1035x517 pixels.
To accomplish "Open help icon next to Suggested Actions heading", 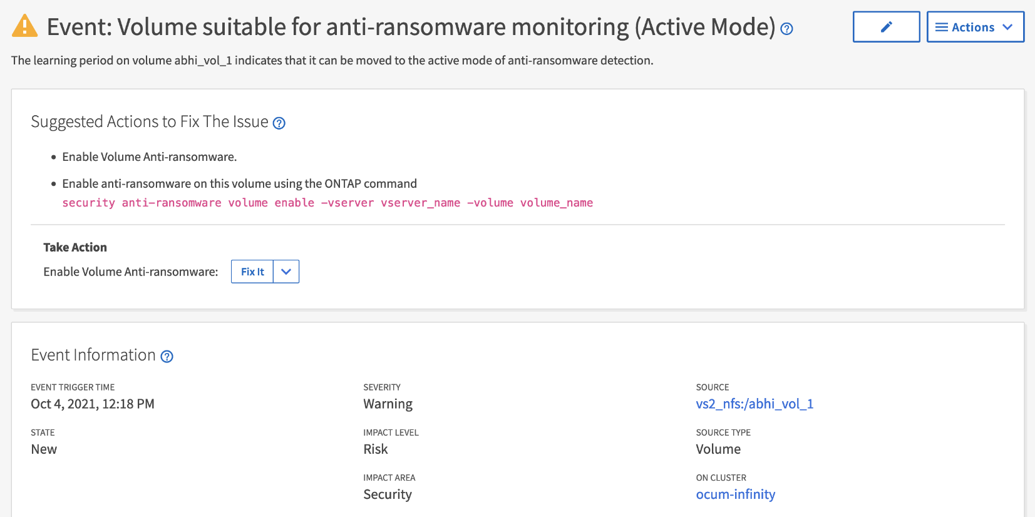I will click(279, 123).
